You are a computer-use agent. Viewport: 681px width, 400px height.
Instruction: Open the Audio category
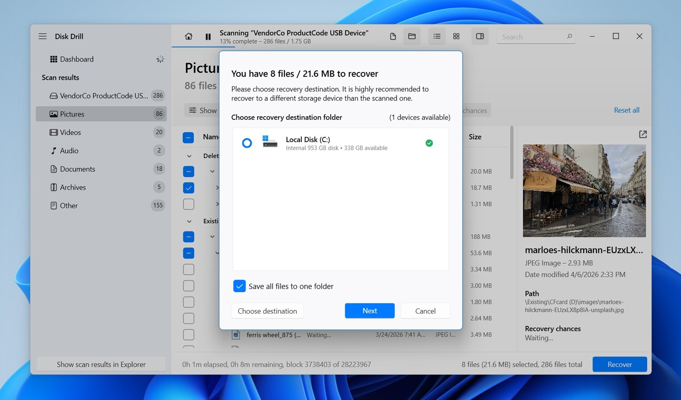click(x=101, y=151)
